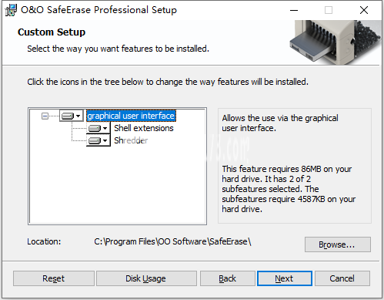This screenshot has width=384, height=300.
Task: Click the shredder banner image
Action: click(336, 42)
